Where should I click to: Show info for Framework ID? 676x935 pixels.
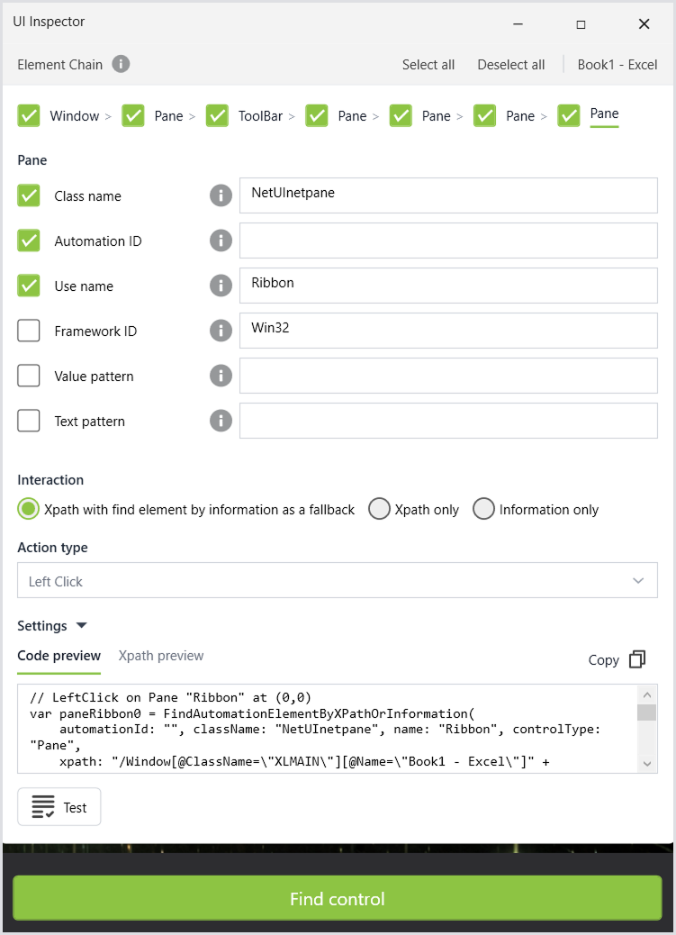pos(221,331)
